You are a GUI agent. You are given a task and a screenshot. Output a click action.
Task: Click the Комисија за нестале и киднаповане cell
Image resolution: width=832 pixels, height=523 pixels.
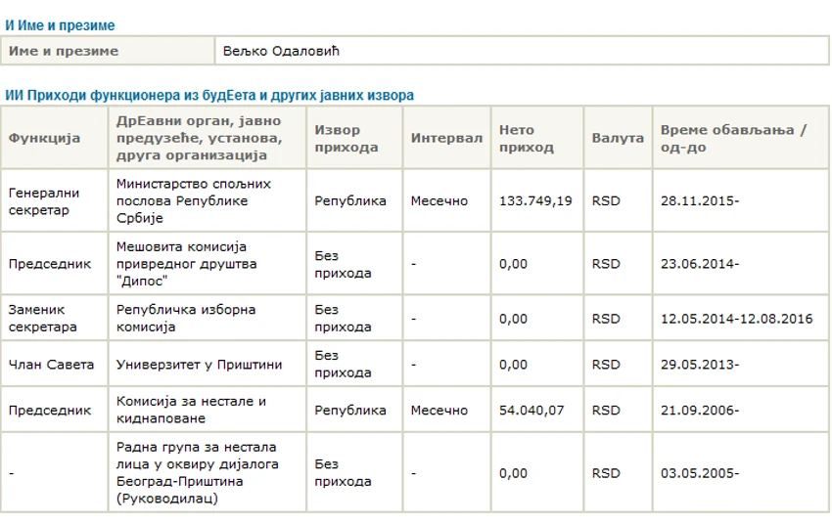pos(207,410)
